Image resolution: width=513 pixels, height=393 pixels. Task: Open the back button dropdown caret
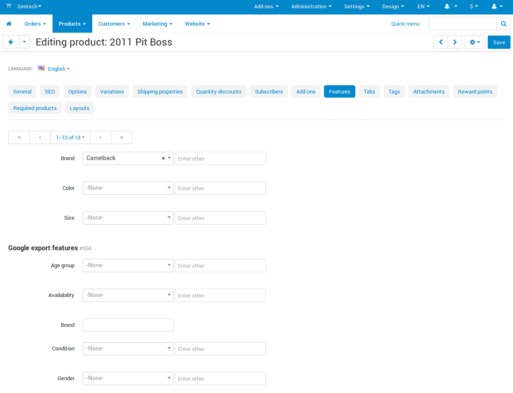click(x=24, y=42)
